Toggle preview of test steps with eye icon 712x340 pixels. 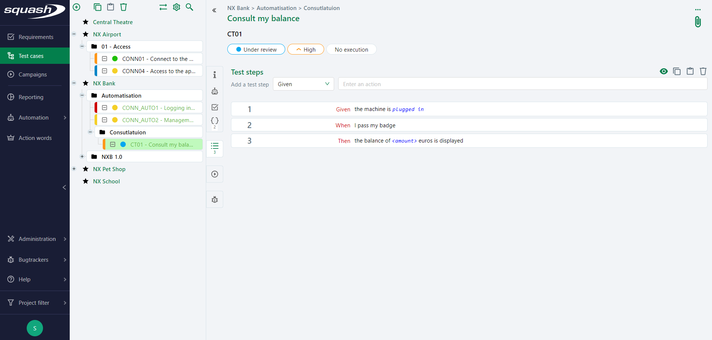(x=664, y=71)
